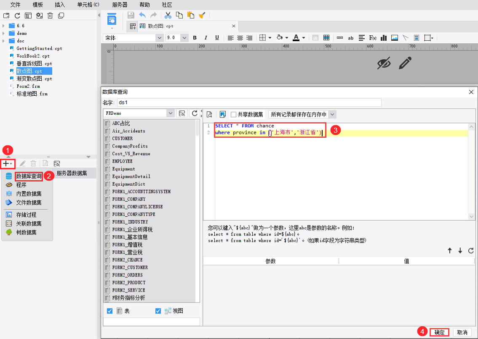Click the undo arrow
478x339 pixels.
[x=142, y=15]
